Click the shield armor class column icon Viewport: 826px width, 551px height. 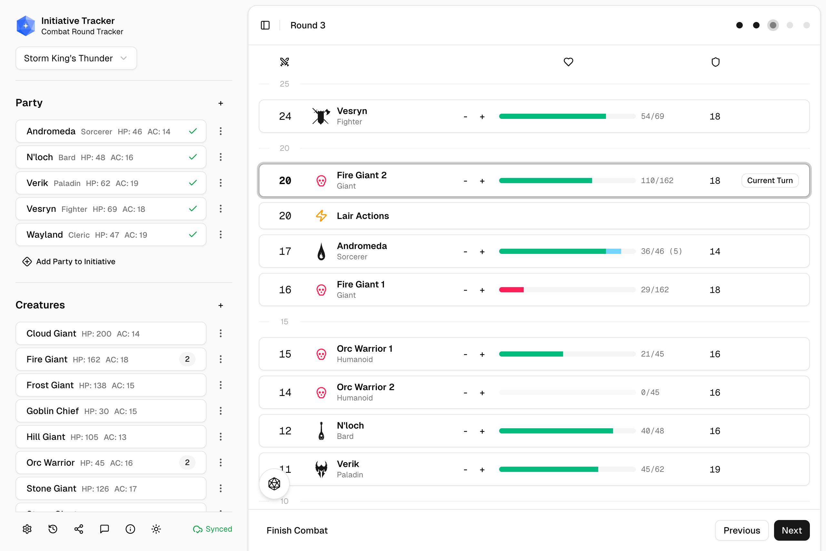[x=715, y=61]
